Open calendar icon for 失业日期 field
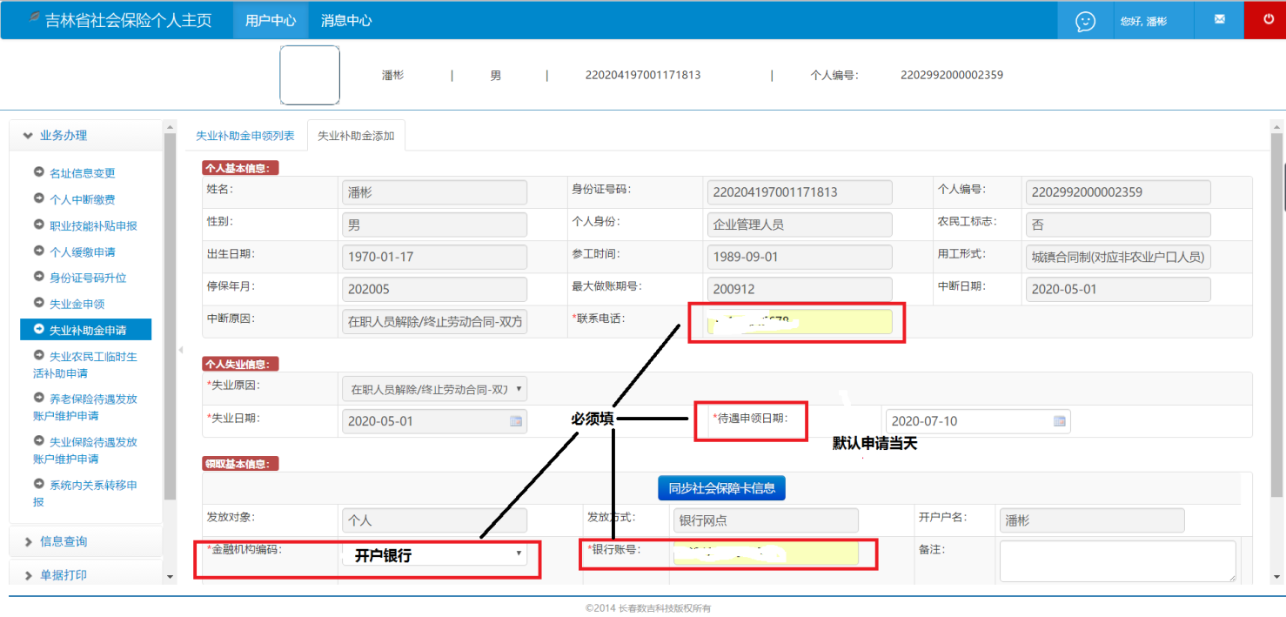 516,421
